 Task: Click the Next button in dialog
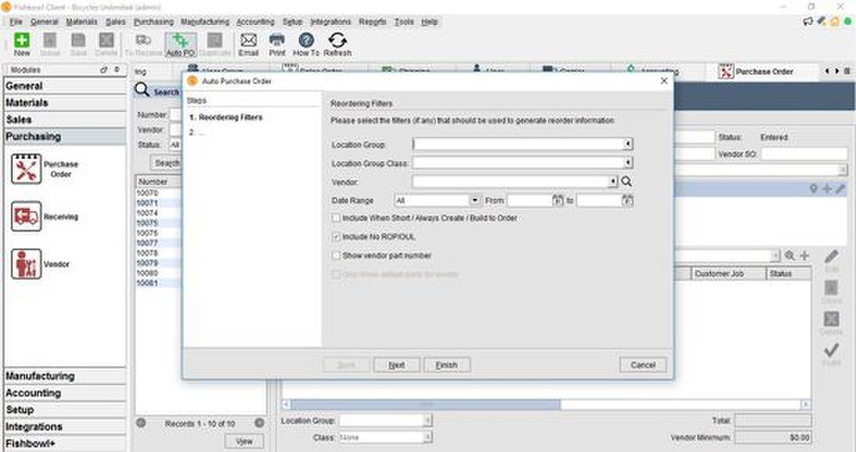[x=396, y=365]
